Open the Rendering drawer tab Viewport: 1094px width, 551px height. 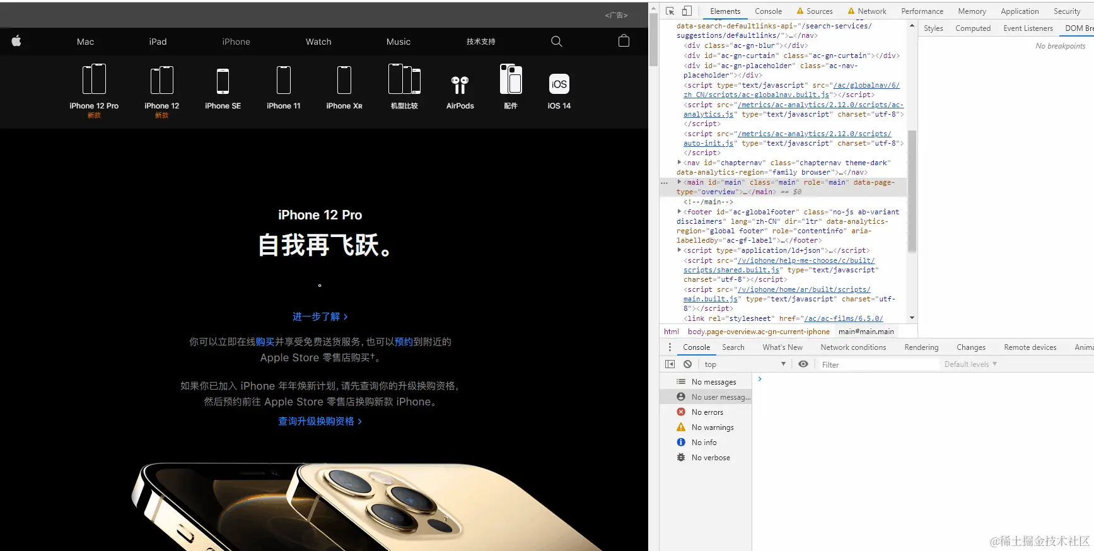pyautogui.click(x=921, y=347)
